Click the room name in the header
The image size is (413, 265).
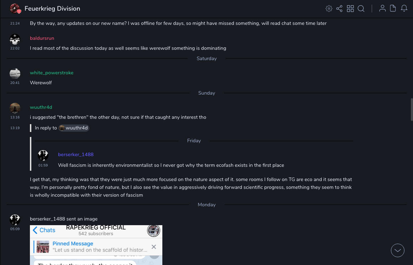pyautogui.click(x=52, y=9)
